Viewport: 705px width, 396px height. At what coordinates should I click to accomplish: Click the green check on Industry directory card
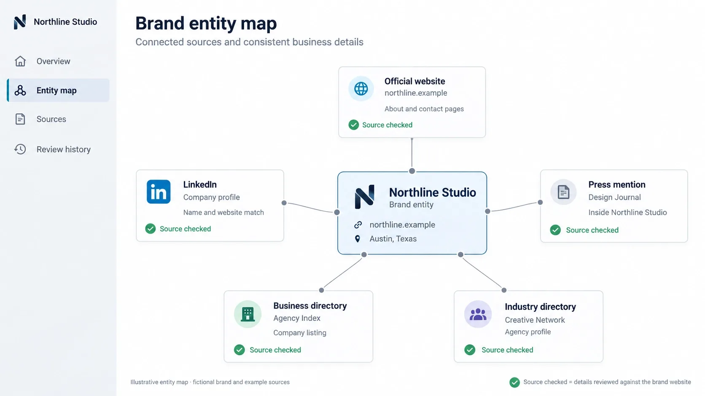(x=470, y=350)
